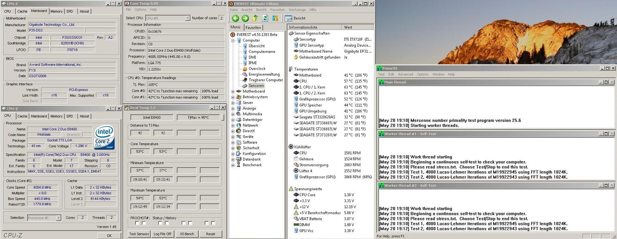Open the Bericht report tool in EVEREST toolbar
Viewport: 617px width, 239px height.
pyautogui.click(x=295, y=18)
